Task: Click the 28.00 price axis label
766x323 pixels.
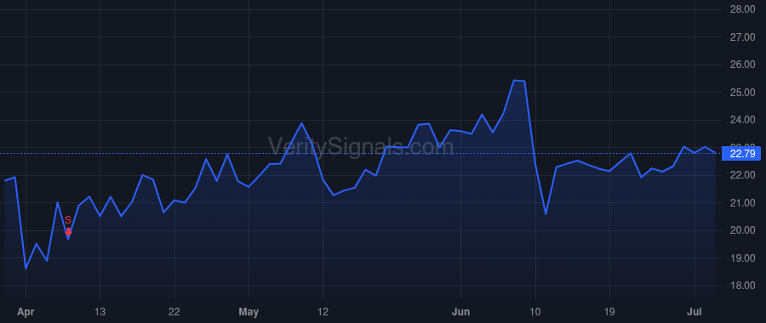Action: click(x=741, y=9)
